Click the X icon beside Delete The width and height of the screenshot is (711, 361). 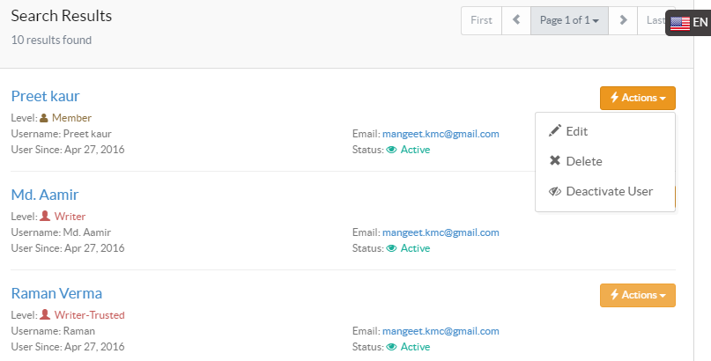point(555,161)
